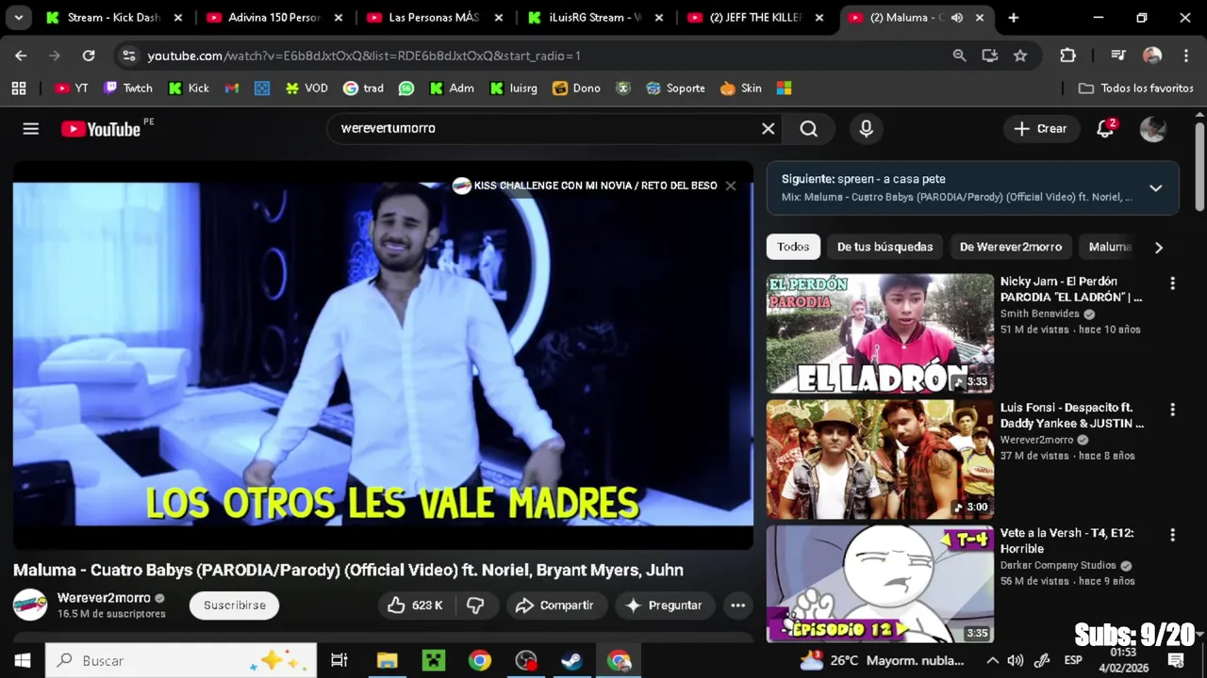Select the De tus búsquedas chip

[885, 248]
